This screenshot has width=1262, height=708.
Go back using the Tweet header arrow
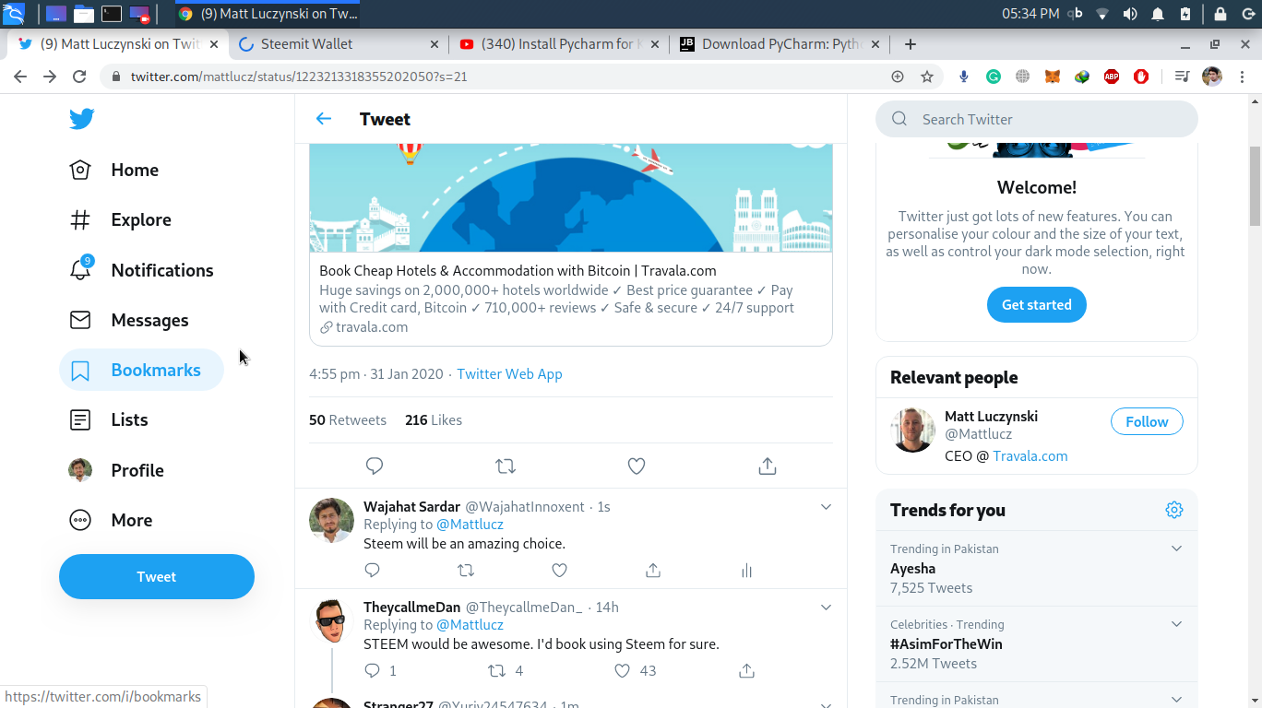click(323, 119)
